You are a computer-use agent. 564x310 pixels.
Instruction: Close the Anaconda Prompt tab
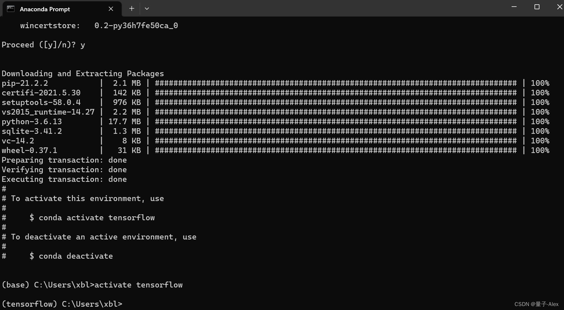[110, 9]
